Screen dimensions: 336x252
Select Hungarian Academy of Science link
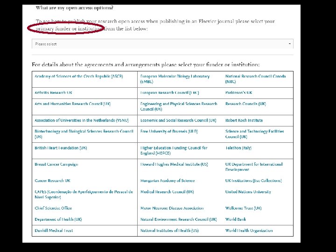pyautogui.click(x=168, y=181)
